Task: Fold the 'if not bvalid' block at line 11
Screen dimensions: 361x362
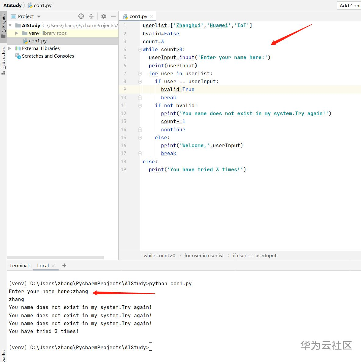Action: click(x=140, y=106)
